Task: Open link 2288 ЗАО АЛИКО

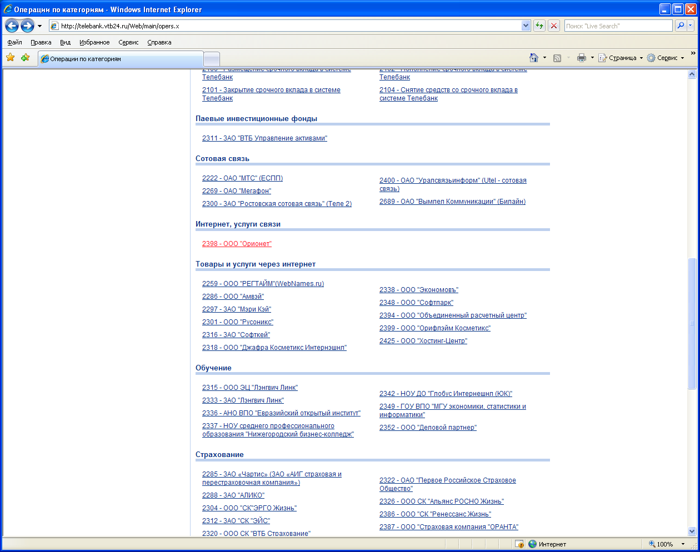Action: click(x=233, y=495)
